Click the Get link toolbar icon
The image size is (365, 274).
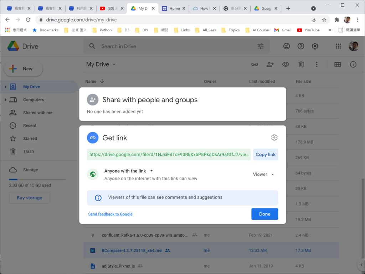pos(255,64)
